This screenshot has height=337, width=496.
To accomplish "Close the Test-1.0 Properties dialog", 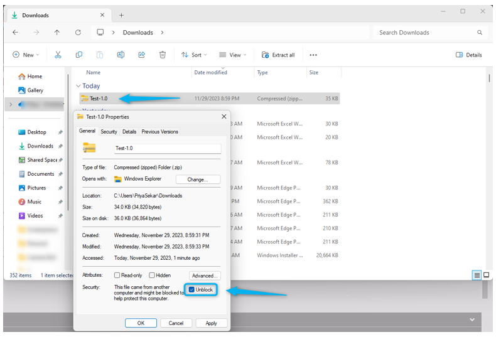I will pyautogui.click(x=224, y=117).
